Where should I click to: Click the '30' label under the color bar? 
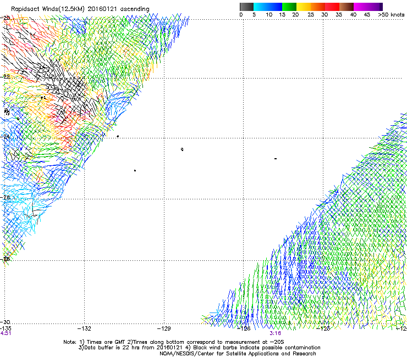point(324,15)
